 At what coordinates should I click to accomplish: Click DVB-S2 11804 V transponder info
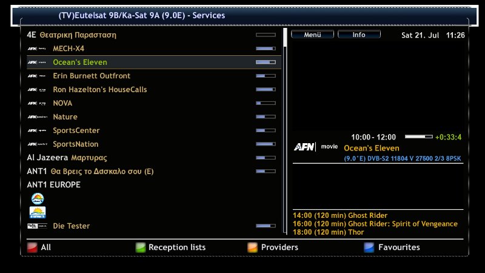(403, 158)
